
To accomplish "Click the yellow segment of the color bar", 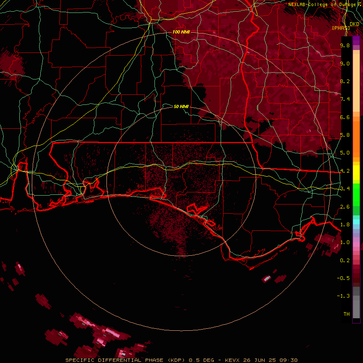I will tap(356, 173).
